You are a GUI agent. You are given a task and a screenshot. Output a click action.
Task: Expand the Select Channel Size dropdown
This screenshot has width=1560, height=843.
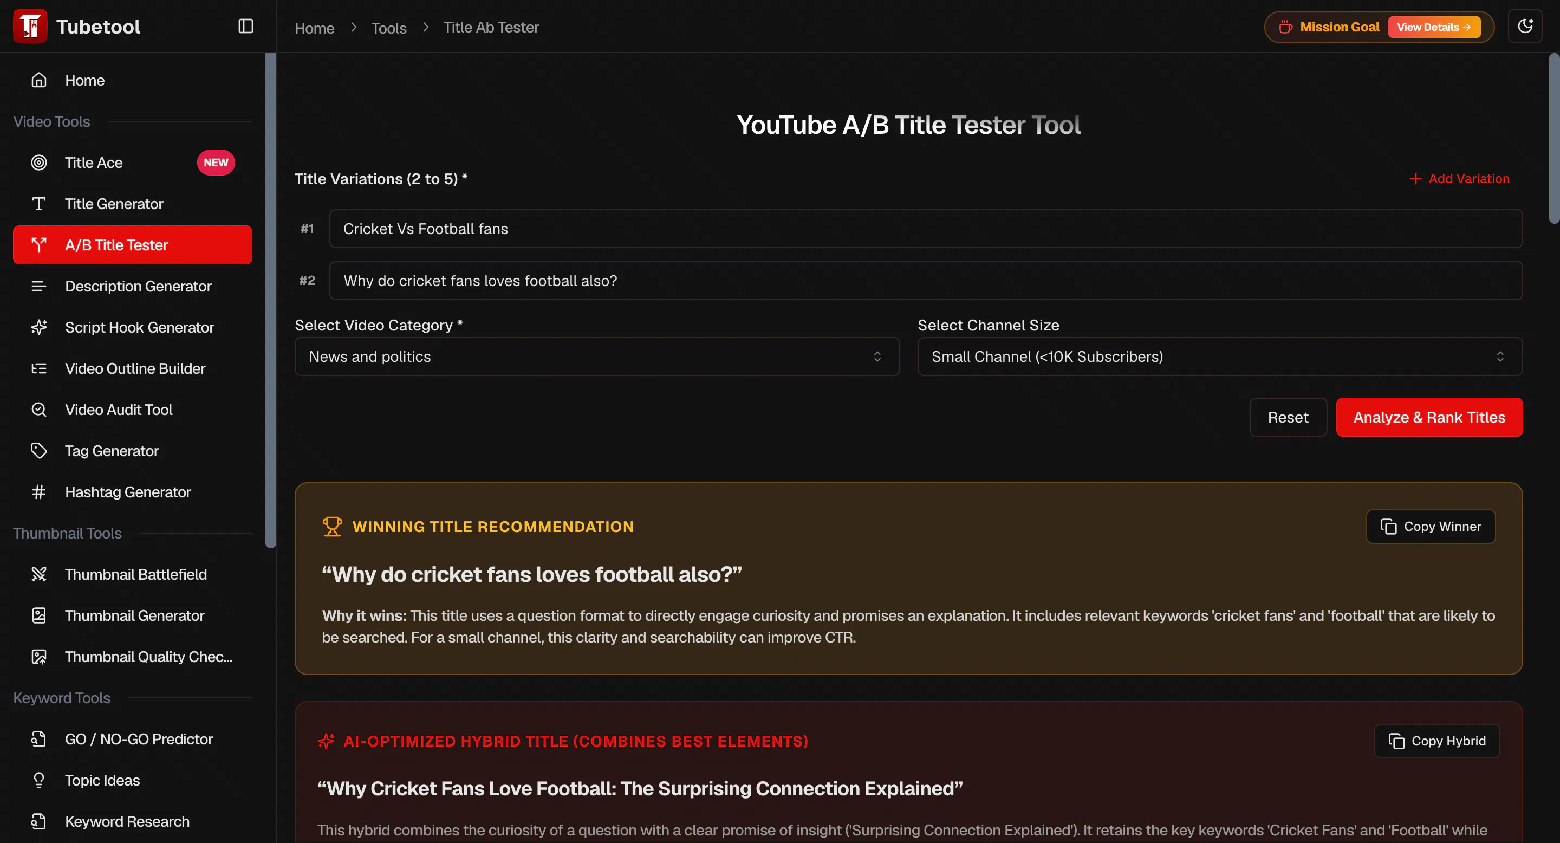pyautogui.click(x=1220, y=356)
